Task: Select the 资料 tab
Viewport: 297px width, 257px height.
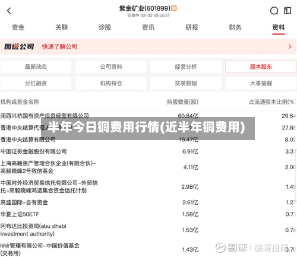Action: tap(279, 27)
